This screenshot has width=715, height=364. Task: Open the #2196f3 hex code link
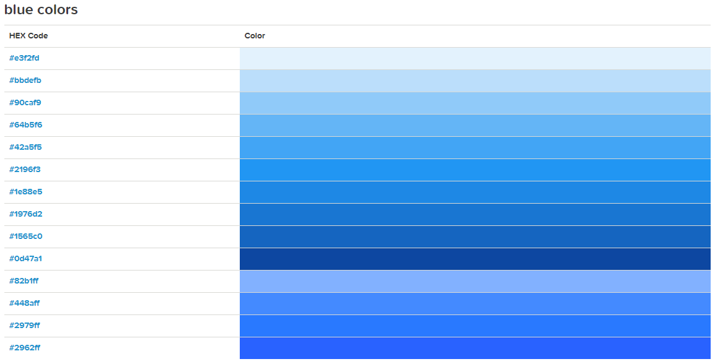(25, 170)
